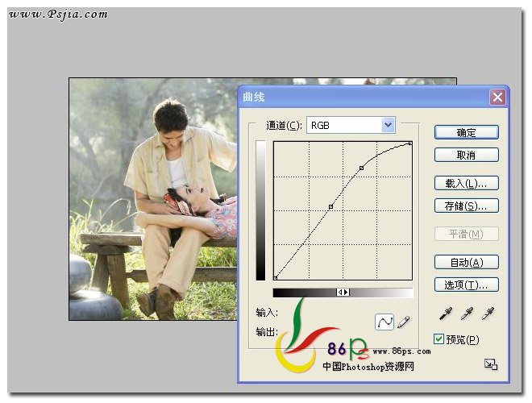Select the middle curve control point
532x403 pixels.
pos(330,206)
